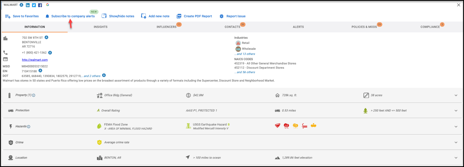
Task: Open Walmart's Twitter profile icon
Action: 34,5
